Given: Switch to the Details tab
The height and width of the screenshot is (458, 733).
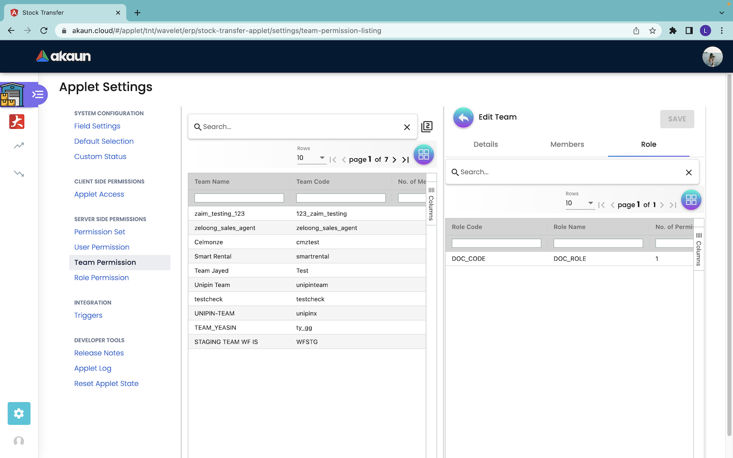Looking at the screenshot, I should coord(486,145).
